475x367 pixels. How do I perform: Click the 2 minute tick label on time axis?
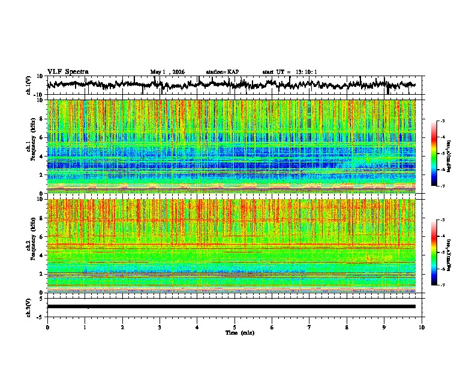click(122, 327)
